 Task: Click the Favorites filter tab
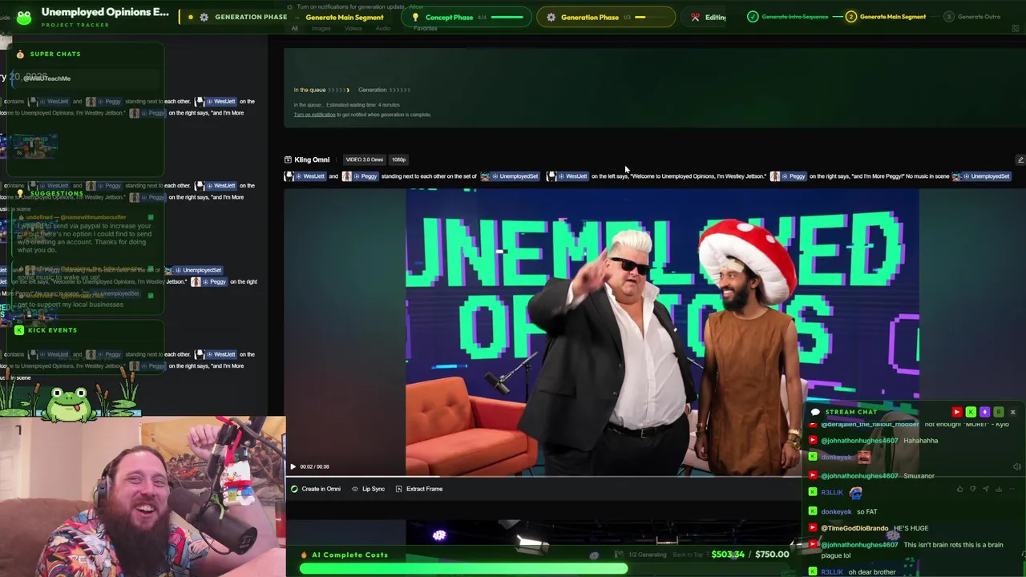click(x=425, y=28)
